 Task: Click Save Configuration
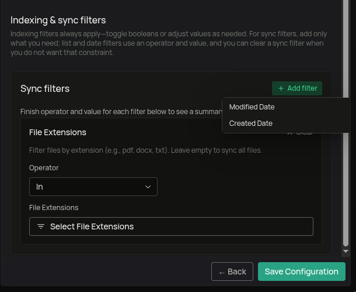302,272
